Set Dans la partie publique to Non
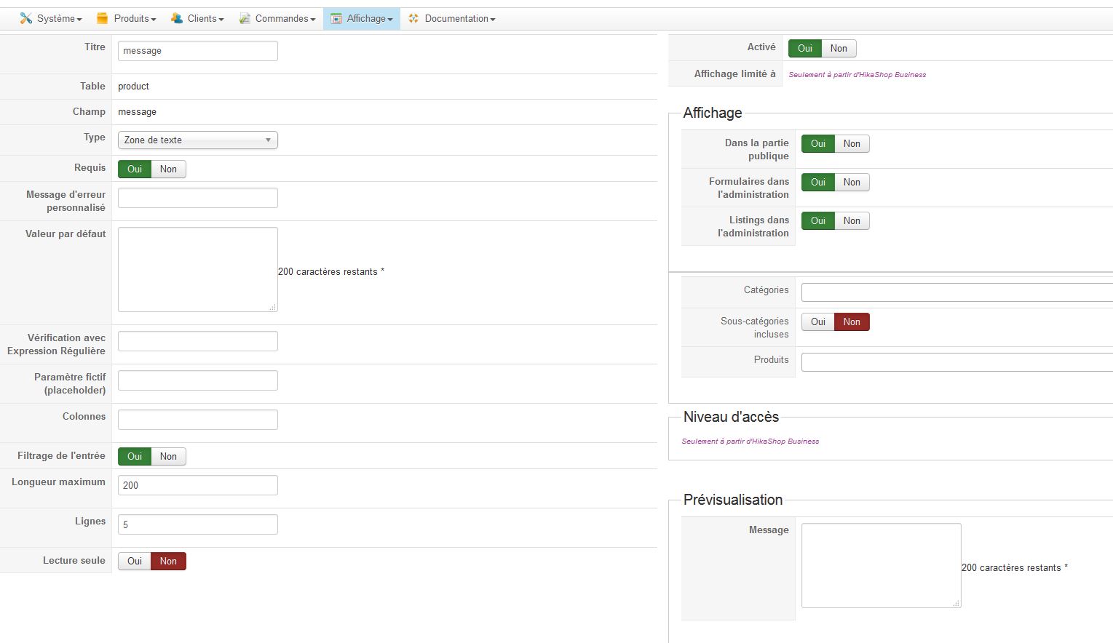The height and width of the screenshot is (643, 1113). coord(852,144)
